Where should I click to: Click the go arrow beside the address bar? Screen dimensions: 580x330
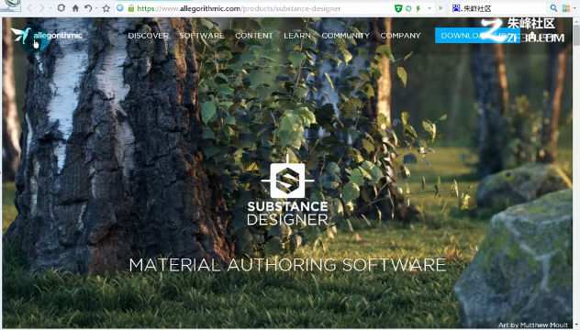(441, 8)
